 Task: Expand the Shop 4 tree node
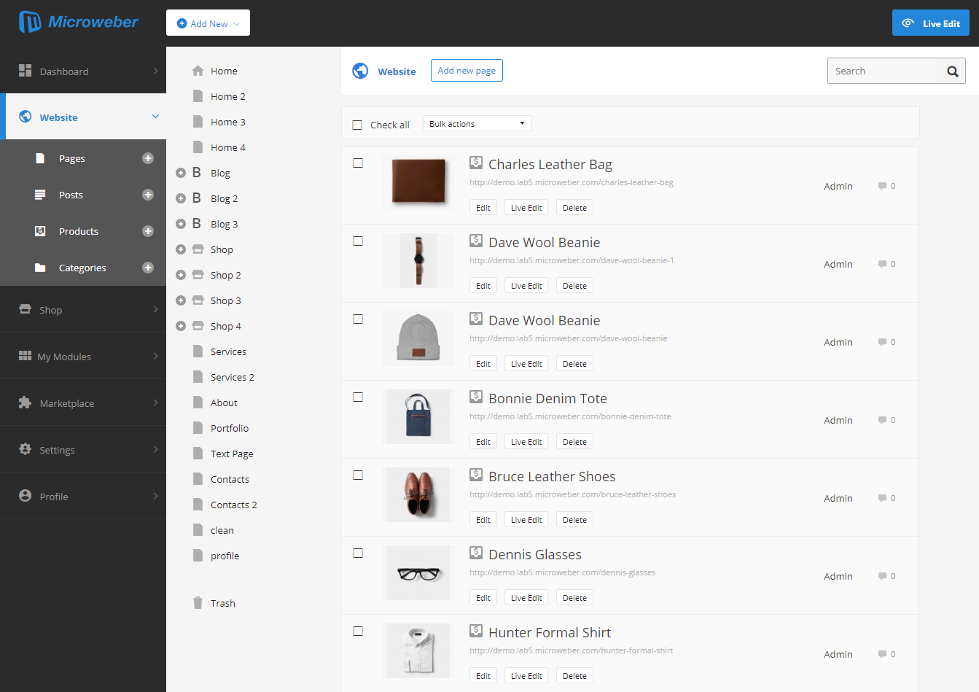(x=181, y=326)
